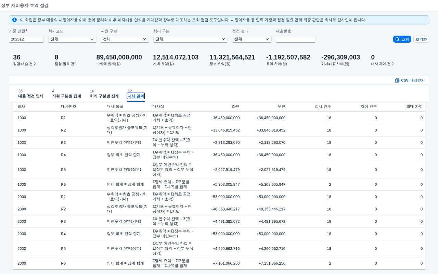Click the 이자비용 차이 value -296,309,003
Viewport: 438px width, 274px height.
tap(340, 57)
